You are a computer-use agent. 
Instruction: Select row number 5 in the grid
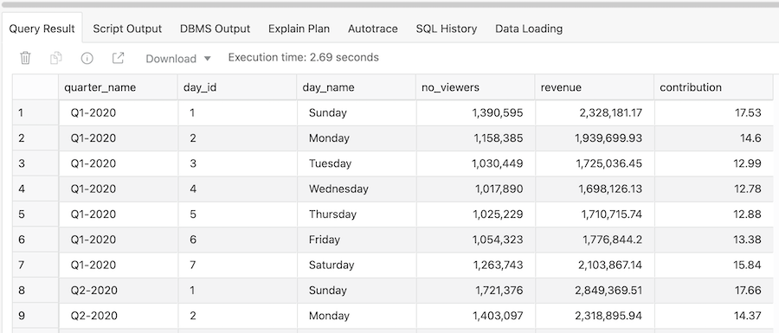tap(35, 215)
